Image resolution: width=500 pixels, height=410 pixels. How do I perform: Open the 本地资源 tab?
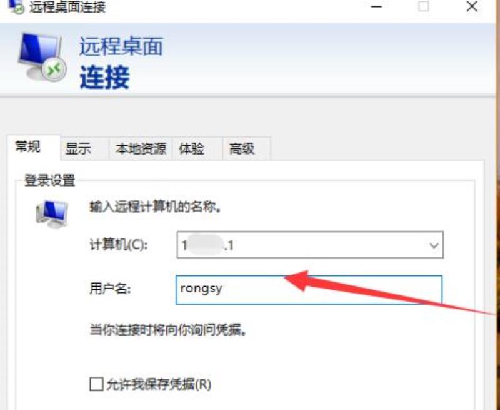point(141,148)
